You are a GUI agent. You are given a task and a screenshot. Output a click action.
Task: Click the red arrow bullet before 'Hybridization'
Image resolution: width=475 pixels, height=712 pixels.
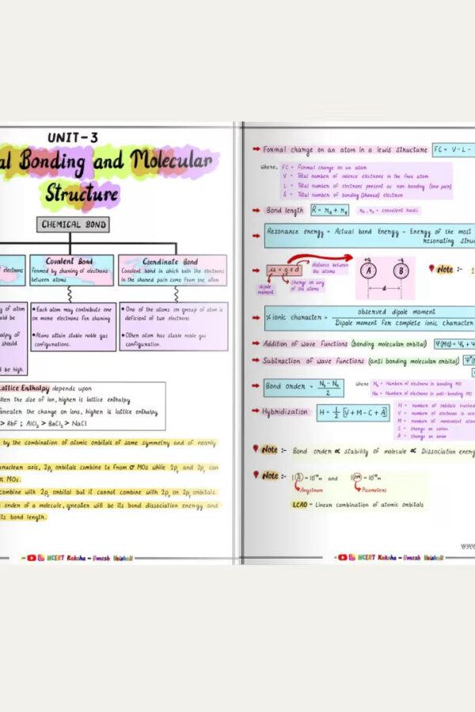256,411
